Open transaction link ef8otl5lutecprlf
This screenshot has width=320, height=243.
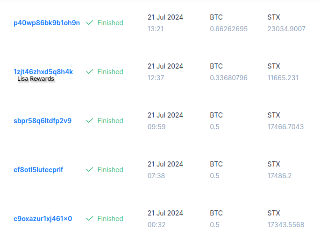coord(38,170)
